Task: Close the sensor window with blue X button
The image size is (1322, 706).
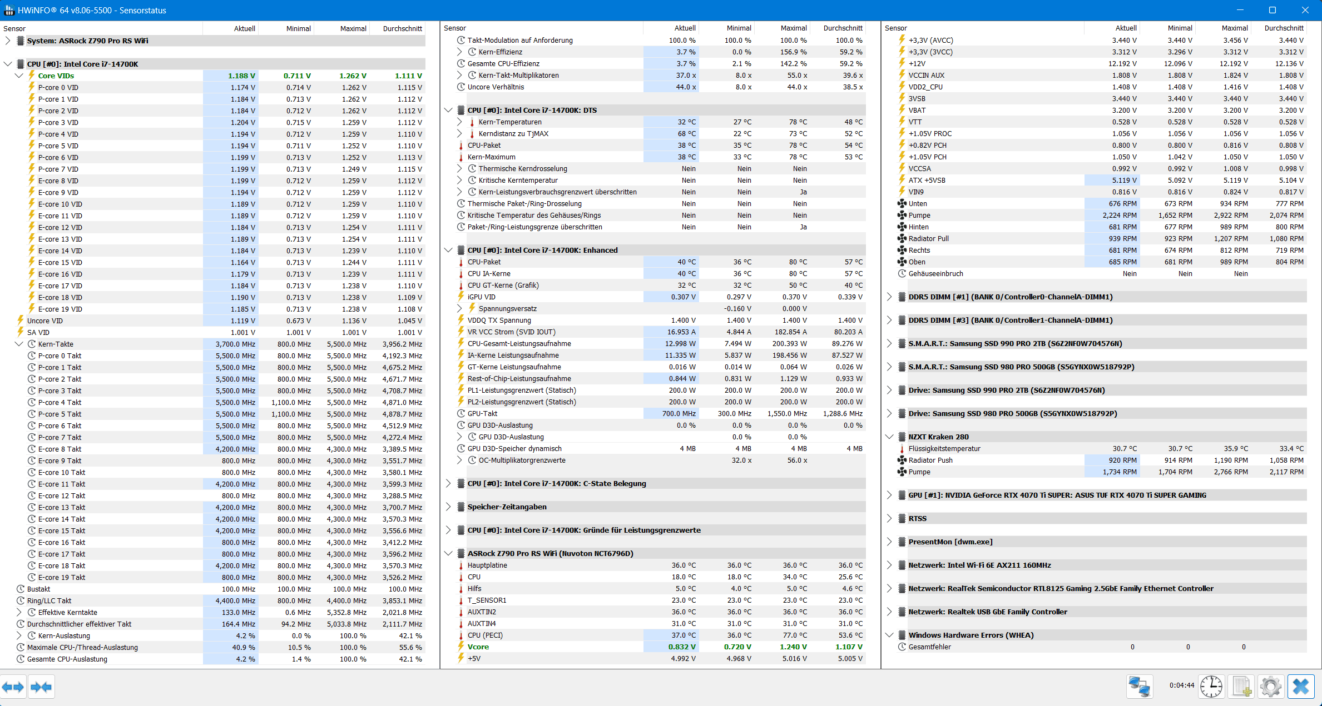Action: 1301,687
